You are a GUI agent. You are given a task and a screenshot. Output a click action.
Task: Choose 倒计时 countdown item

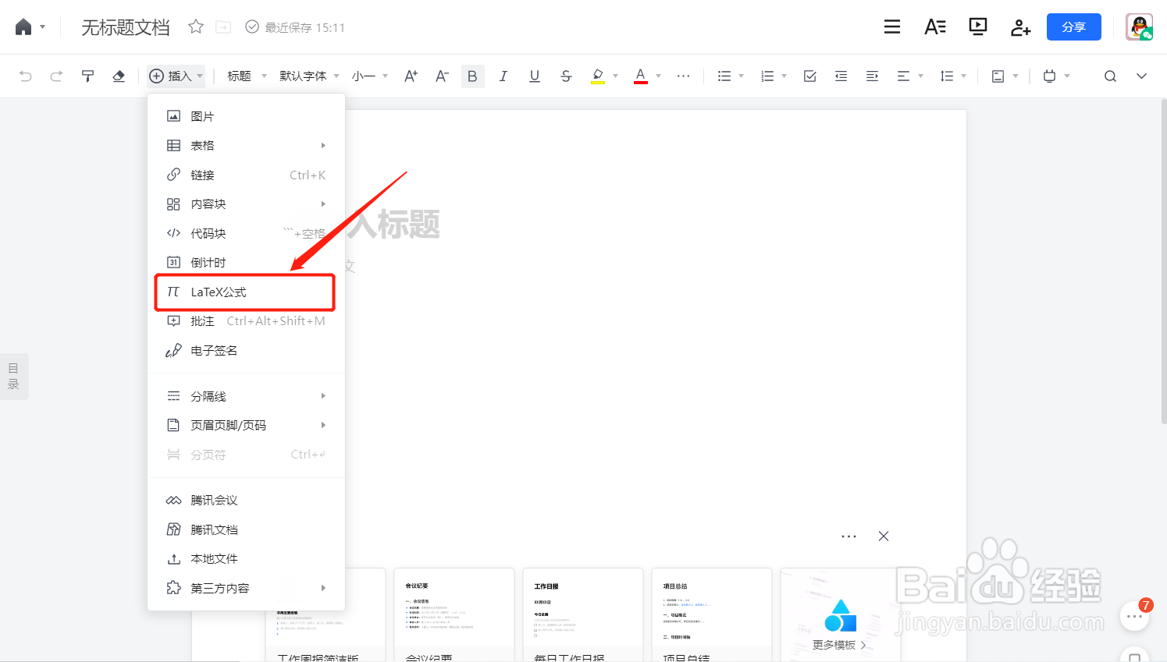point(246,262)
